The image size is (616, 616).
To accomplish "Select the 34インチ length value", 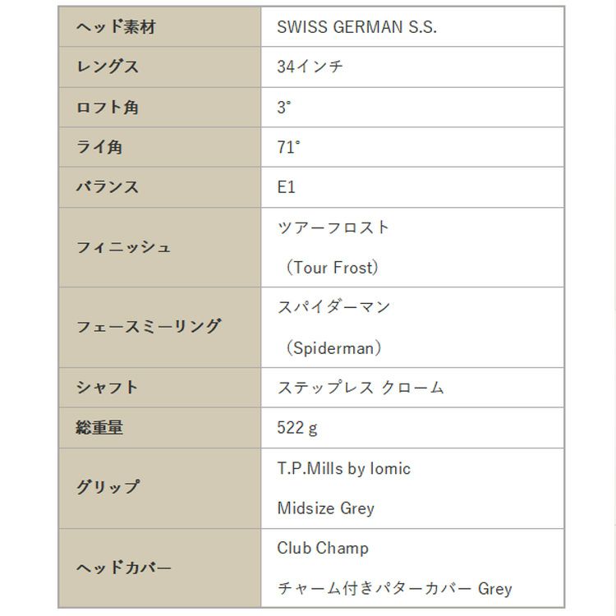I will 310,67.
